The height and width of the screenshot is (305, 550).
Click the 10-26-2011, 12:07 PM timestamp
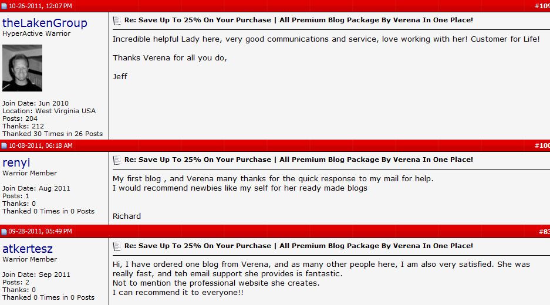click(41, 6)
